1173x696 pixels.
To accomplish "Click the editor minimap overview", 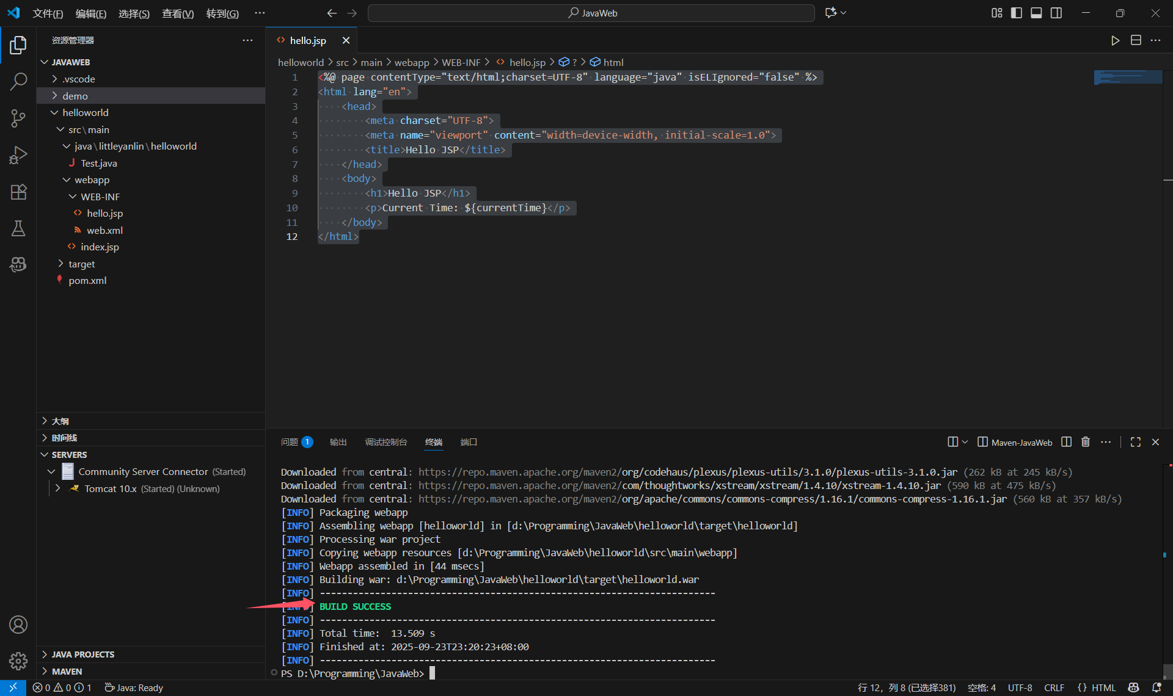I will point(1127,78).
